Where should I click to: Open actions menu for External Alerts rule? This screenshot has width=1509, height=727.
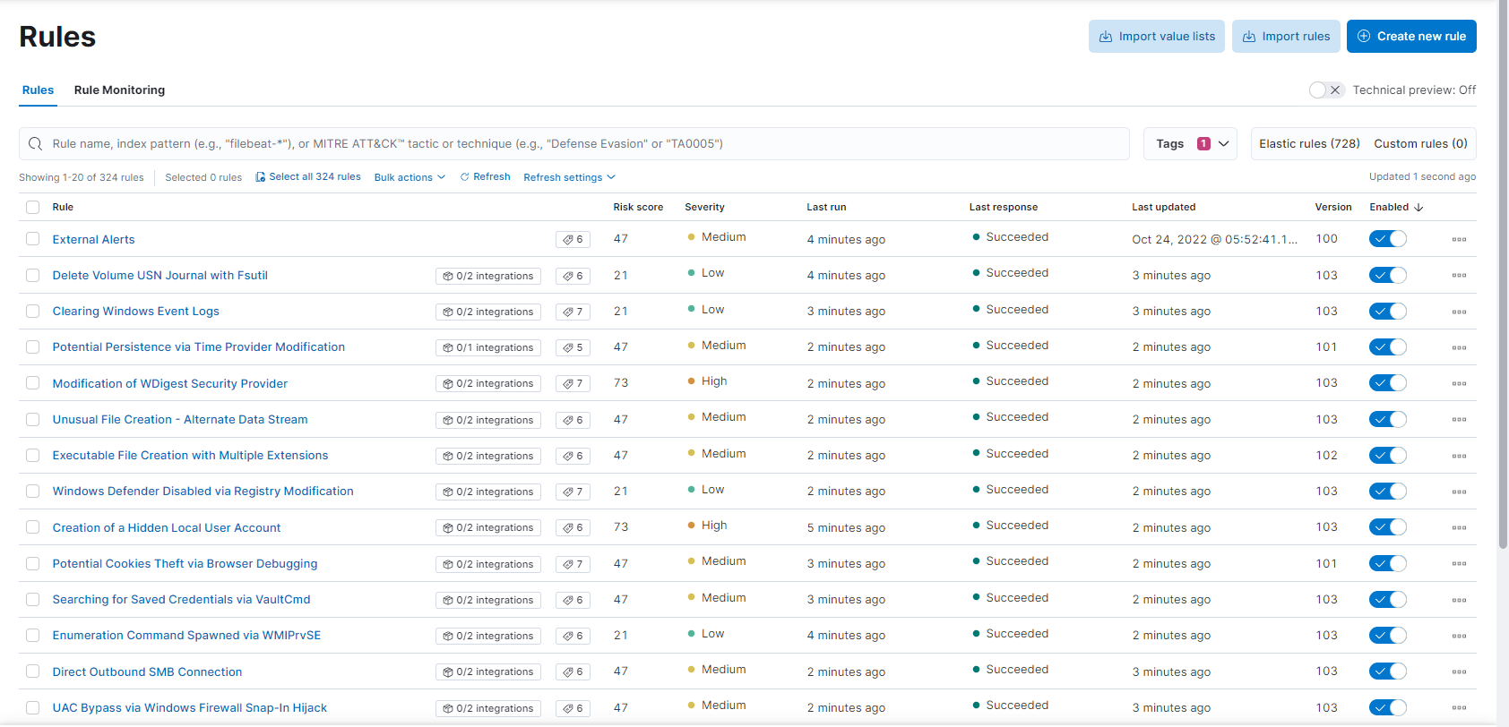pos(1459,240)
